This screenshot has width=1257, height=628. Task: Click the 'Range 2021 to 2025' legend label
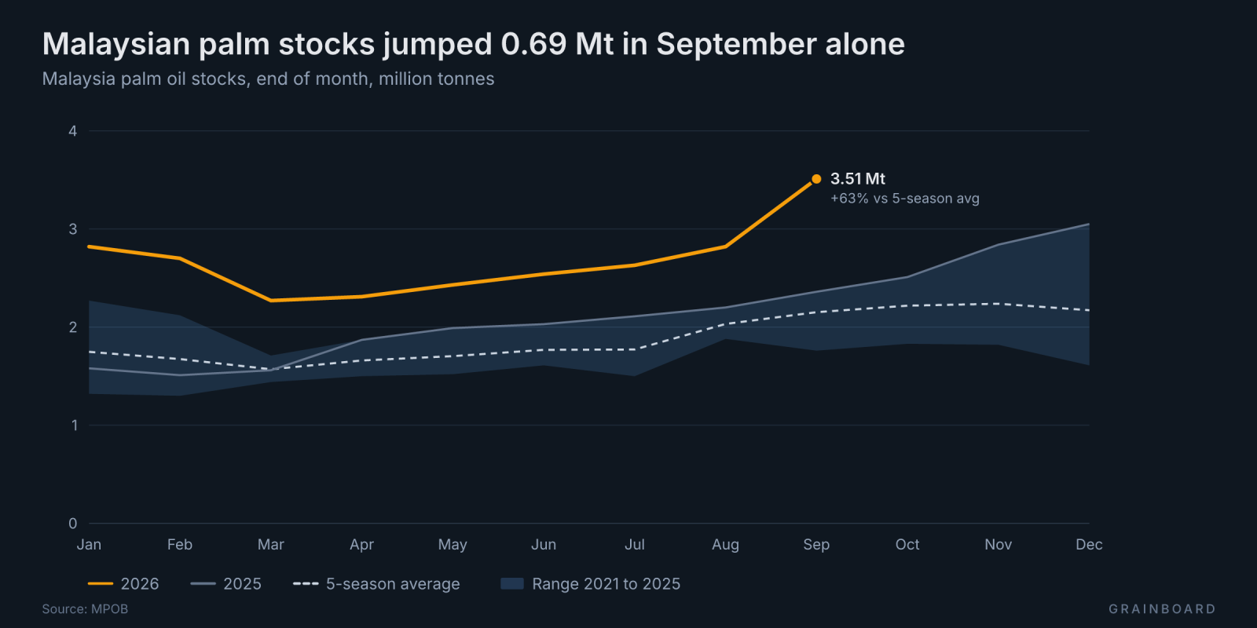[x=607, y=584]
